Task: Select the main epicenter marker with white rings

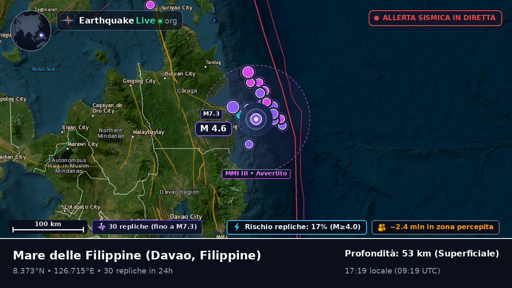Action: click(256, 119)
